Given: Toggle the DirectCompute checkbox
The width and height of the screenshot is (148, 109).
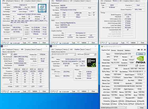Looking at the screenshot, I should pyautogui.click(x=126, y=101).
